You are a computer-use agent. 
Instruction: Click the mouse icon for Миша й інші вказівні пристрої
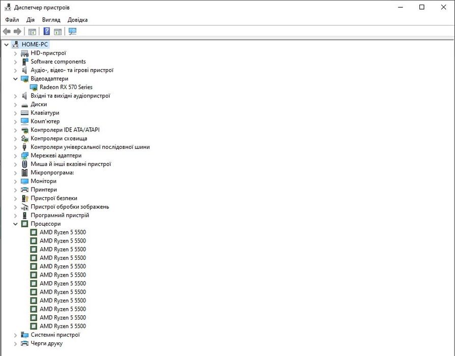(x=24, y=164)
